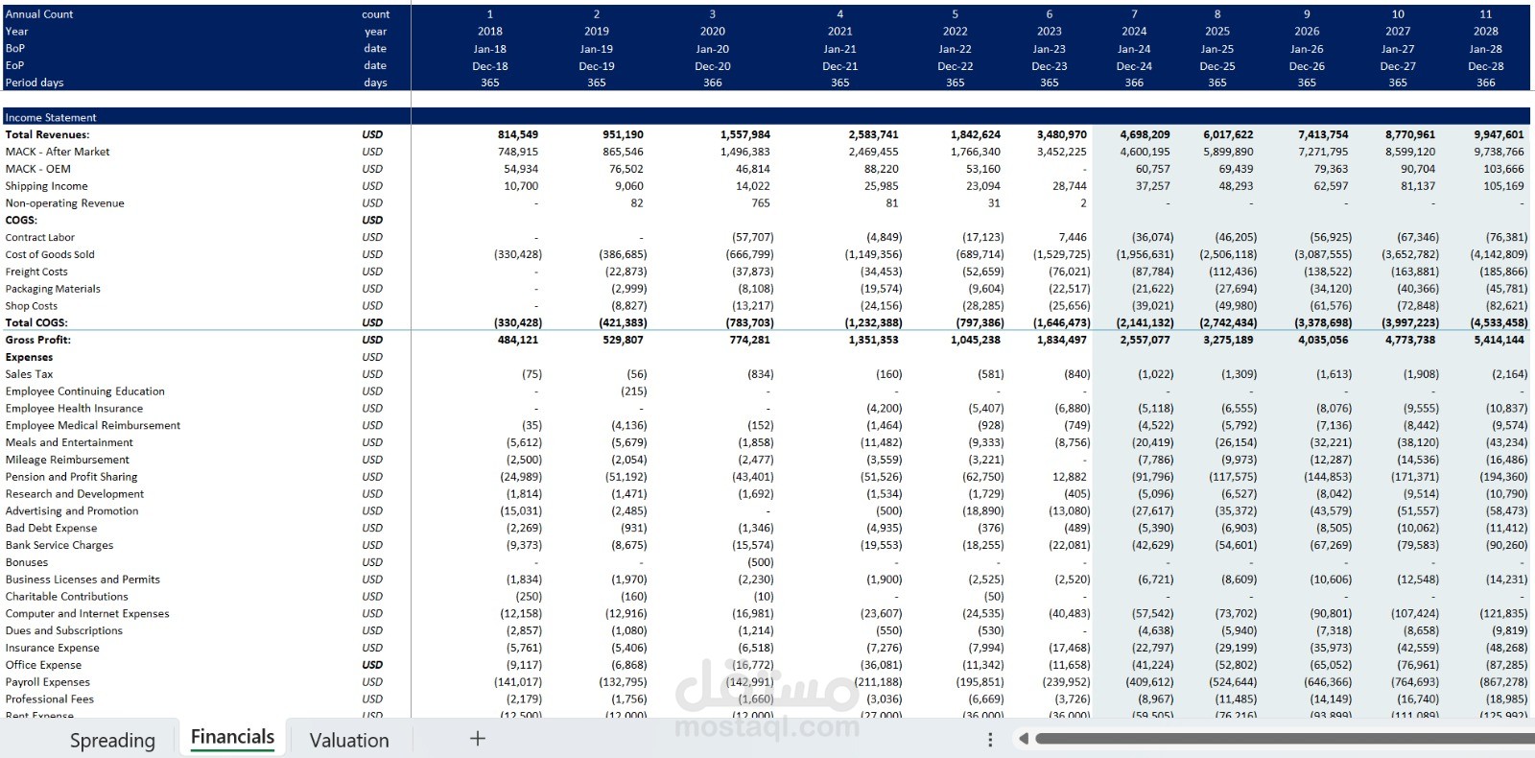Click Charitable Contributions label
1535x758 pixels.
(66, 597)
